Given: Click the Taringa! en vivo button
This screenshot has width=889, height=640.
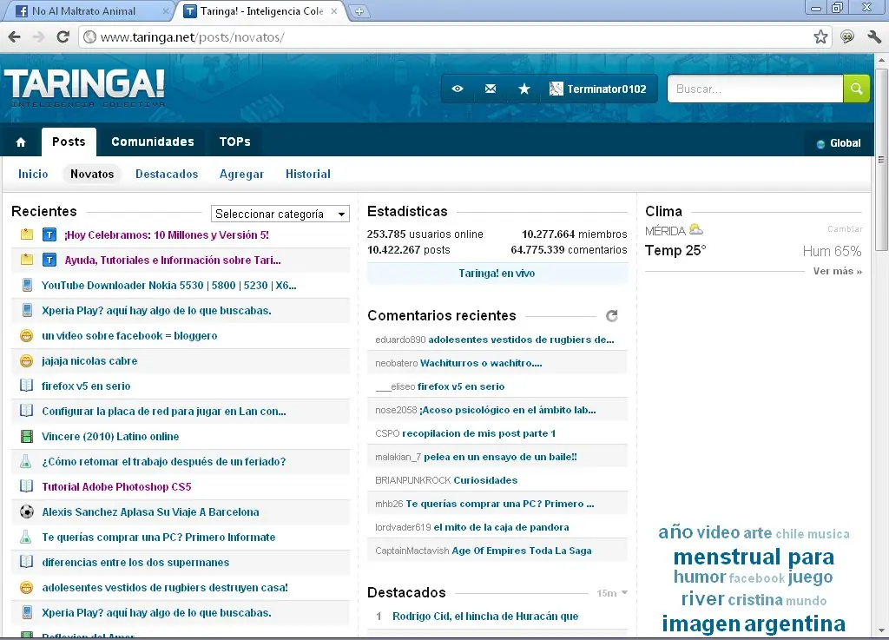Looking at the screenshot, I should point(497,274).
